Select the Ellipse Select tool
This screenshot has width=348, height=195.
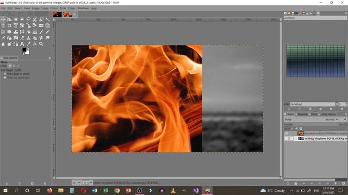(22, 19)
